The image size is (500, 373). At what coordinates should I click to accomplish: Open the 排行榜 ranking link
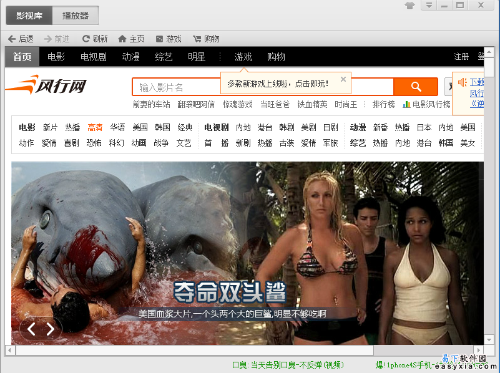coord(384,105)
